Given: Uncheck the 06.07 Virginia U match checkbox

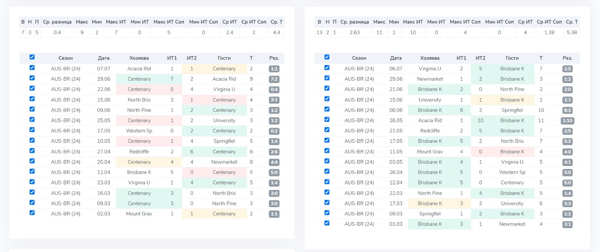Looking at the screenshot, I should [x=327, y=68].
